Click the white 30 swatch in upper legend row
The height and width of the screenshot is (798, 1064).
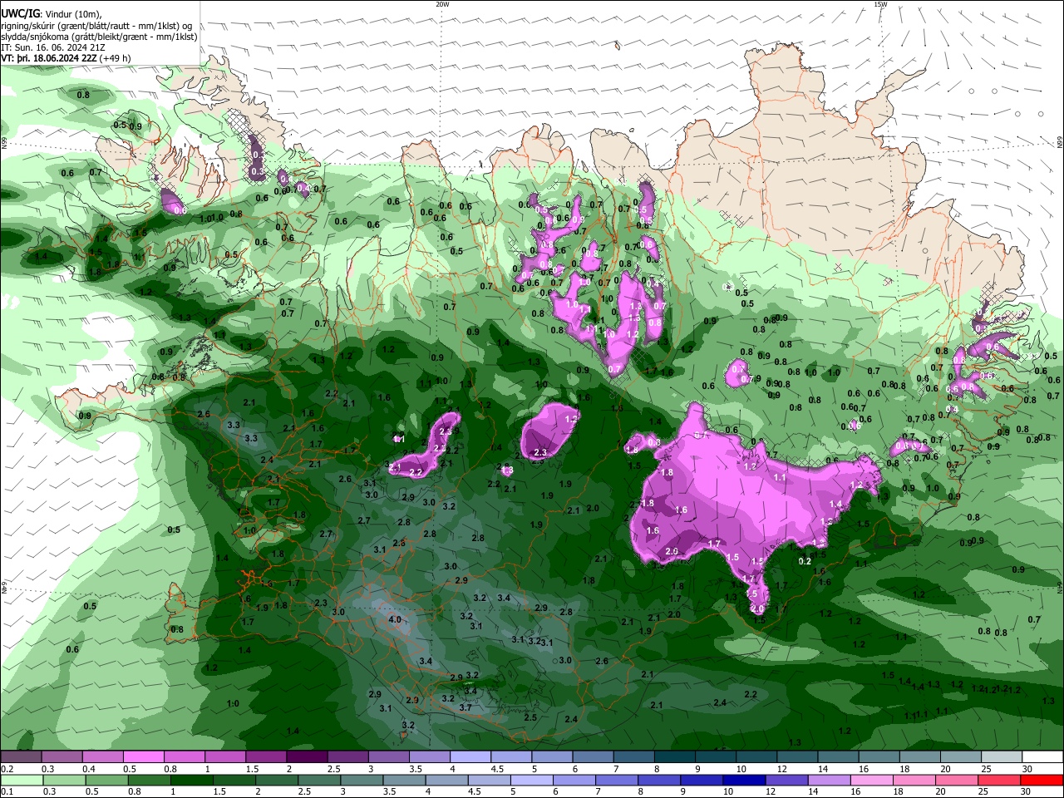pyautogui.click(x=1042, y=757)
